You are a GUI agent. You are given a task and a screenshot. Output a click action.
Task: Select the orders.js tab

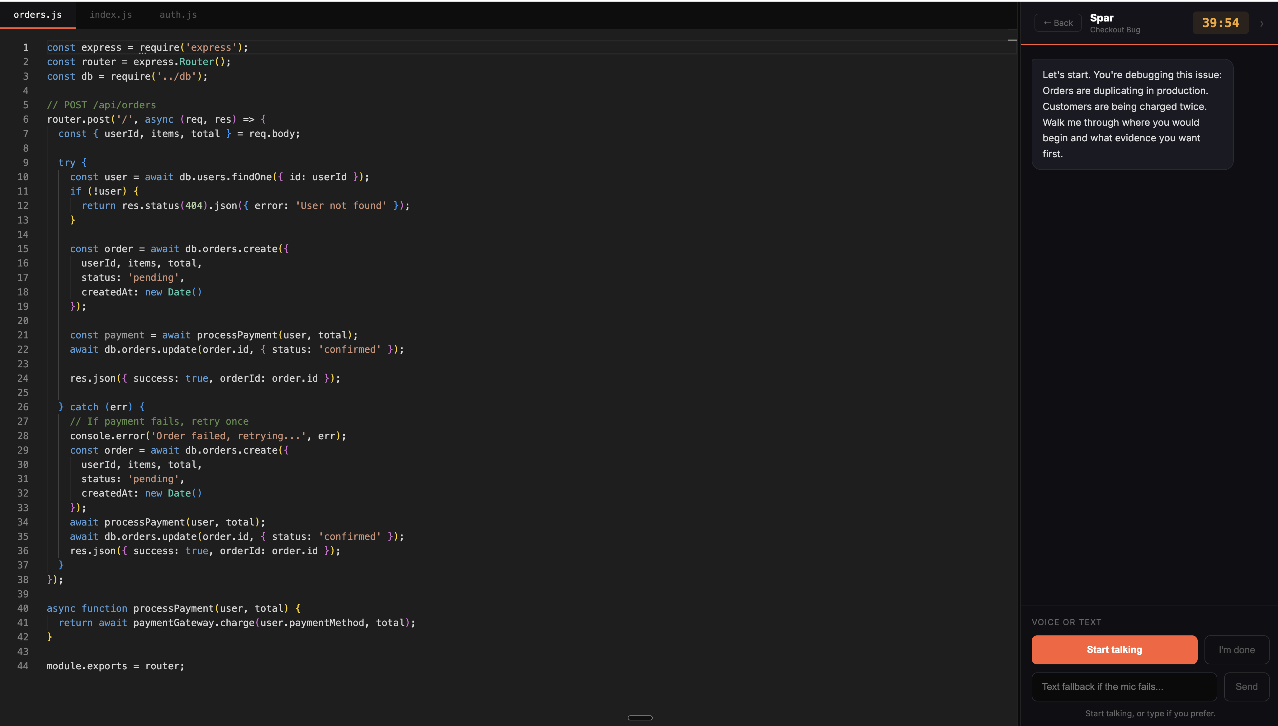click(38, 14)
